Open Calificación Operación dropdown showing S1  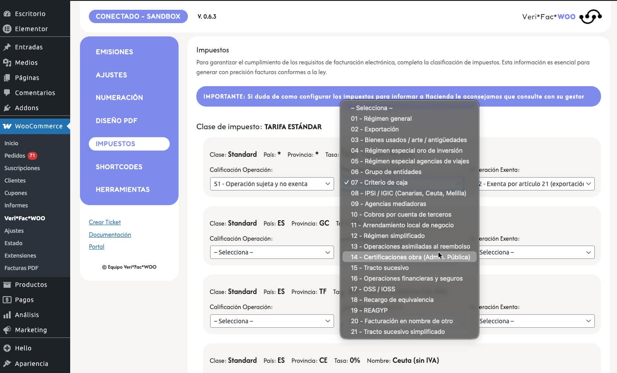coord(272,184)
